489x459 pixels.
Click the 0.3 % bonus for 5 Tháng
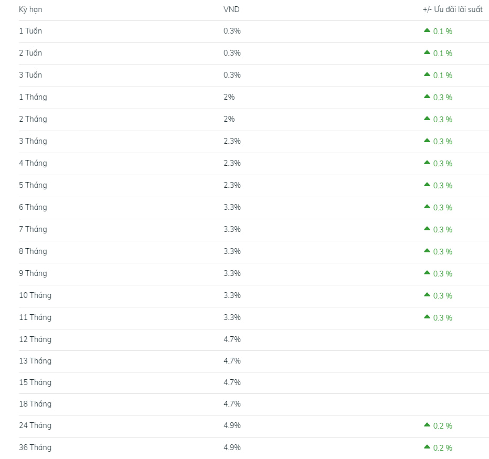pos(442,186)
